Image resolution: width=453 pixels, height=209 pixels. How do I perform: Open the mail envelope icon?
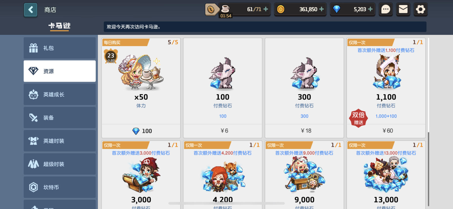(x=403, y=10)
